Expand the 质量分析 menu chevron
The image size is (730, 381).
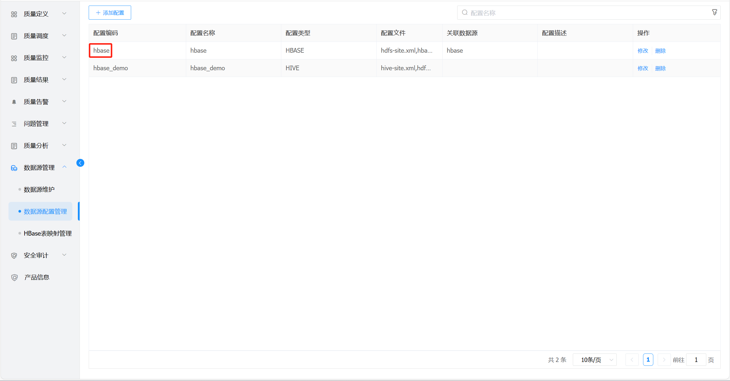64,145
